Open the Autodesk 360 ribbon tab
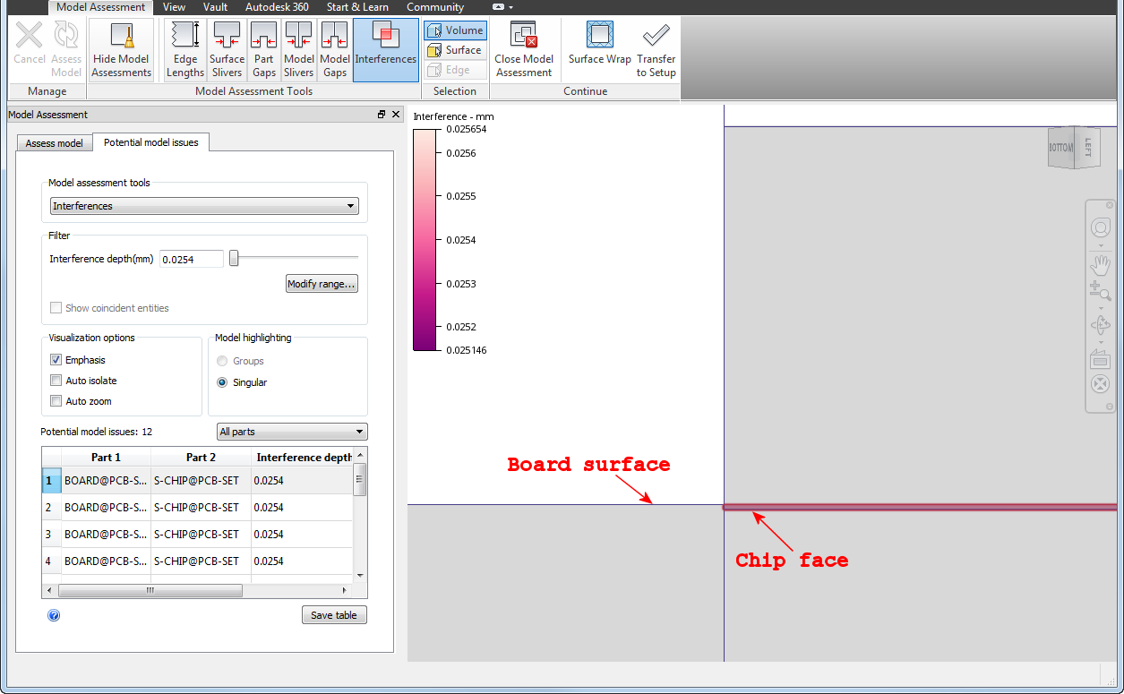This screenshot has width=1124, height=694. click(277, 7)
